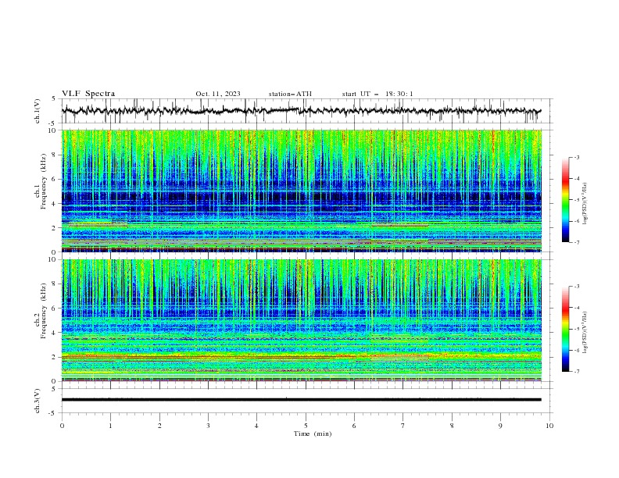Click the "ch.3(V)" axis label

click(x=38, y=401)
